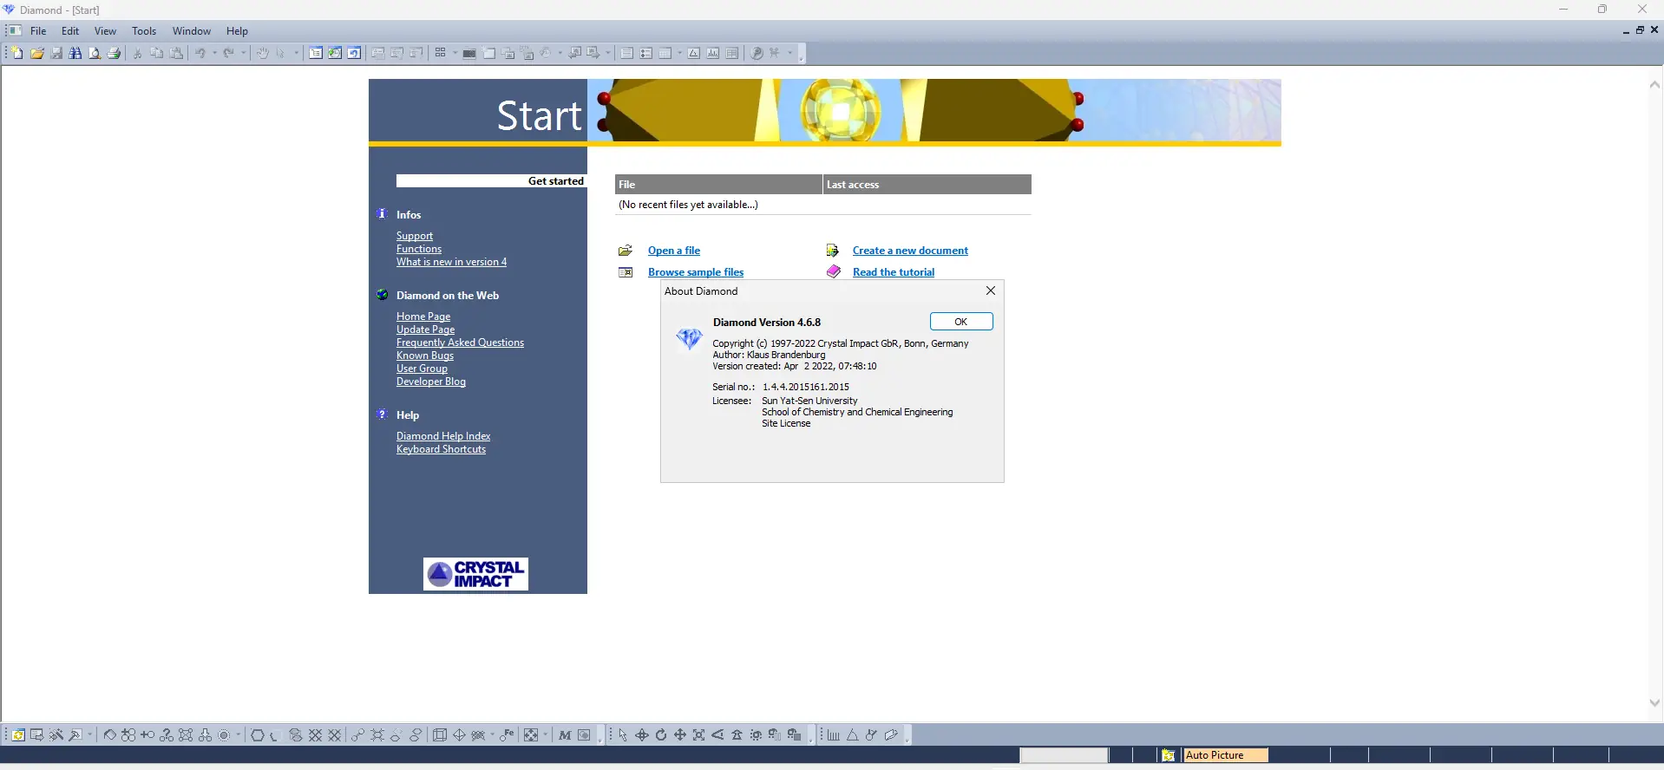The image size is (1664, 770).
Task: Expand the dropdown beside the pointer tool in the top toolbar
Action: tap(296, 53)
